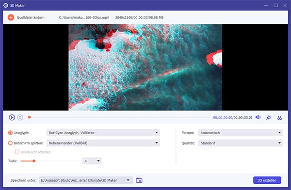The width and height of the screenshot is (291, 190).
Task: Select the Anaglyph radio button
Action: 10,133
